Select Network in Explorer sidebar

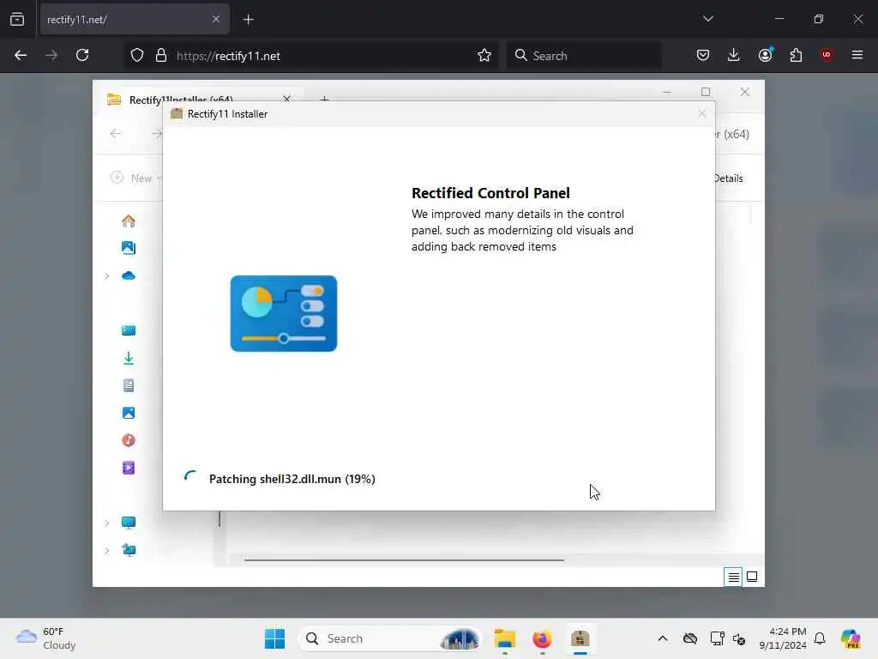(x=129, y=550)
